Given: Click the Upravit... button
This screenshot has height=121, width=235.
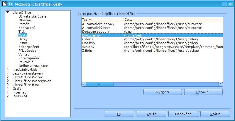Looking at the screenshot, I should (203, 92).
